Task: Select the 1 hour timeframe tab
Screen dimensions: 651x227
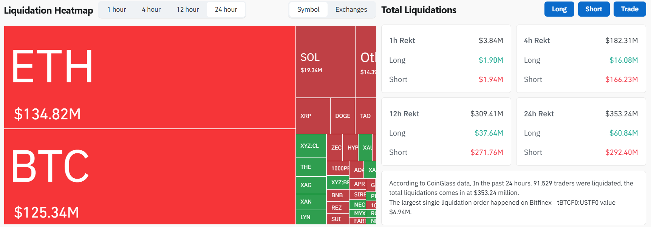Action: coord(116,9)
